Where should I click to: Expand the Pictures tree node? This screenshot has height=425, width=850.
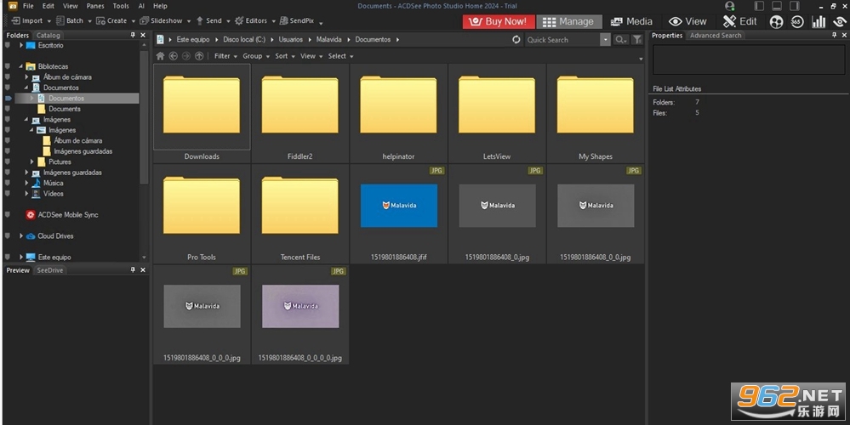click(x=32, y=161)
